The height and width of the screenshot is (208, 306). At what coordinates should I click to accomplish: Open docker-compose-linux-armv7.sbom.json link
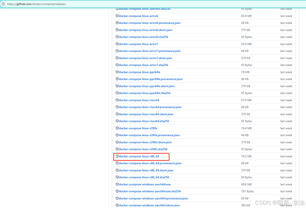click(146, 58)
